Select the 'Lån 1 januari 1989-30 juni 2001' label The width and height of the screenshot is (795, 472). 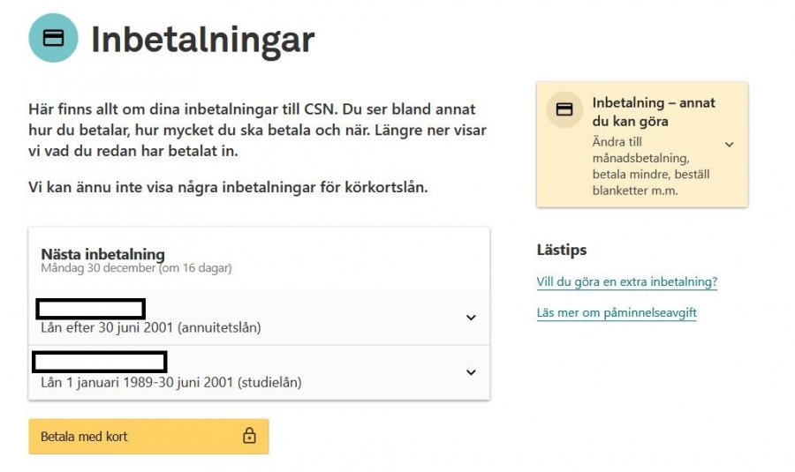click(x=171, y=382)
